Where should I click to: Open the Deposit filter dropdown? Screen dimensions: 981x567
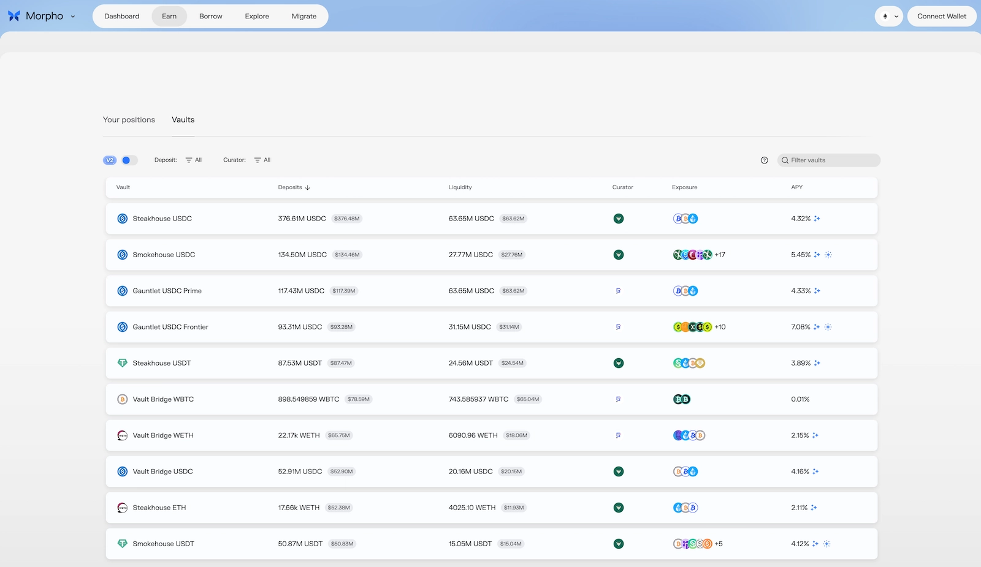point(194,160)
